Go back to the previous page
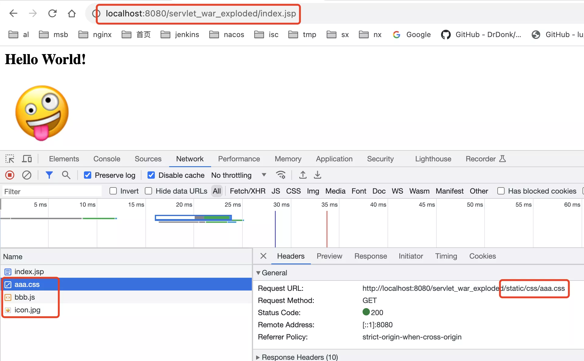Screen dimensions: 584x361 pyautogui.click(x=13, y=13)
